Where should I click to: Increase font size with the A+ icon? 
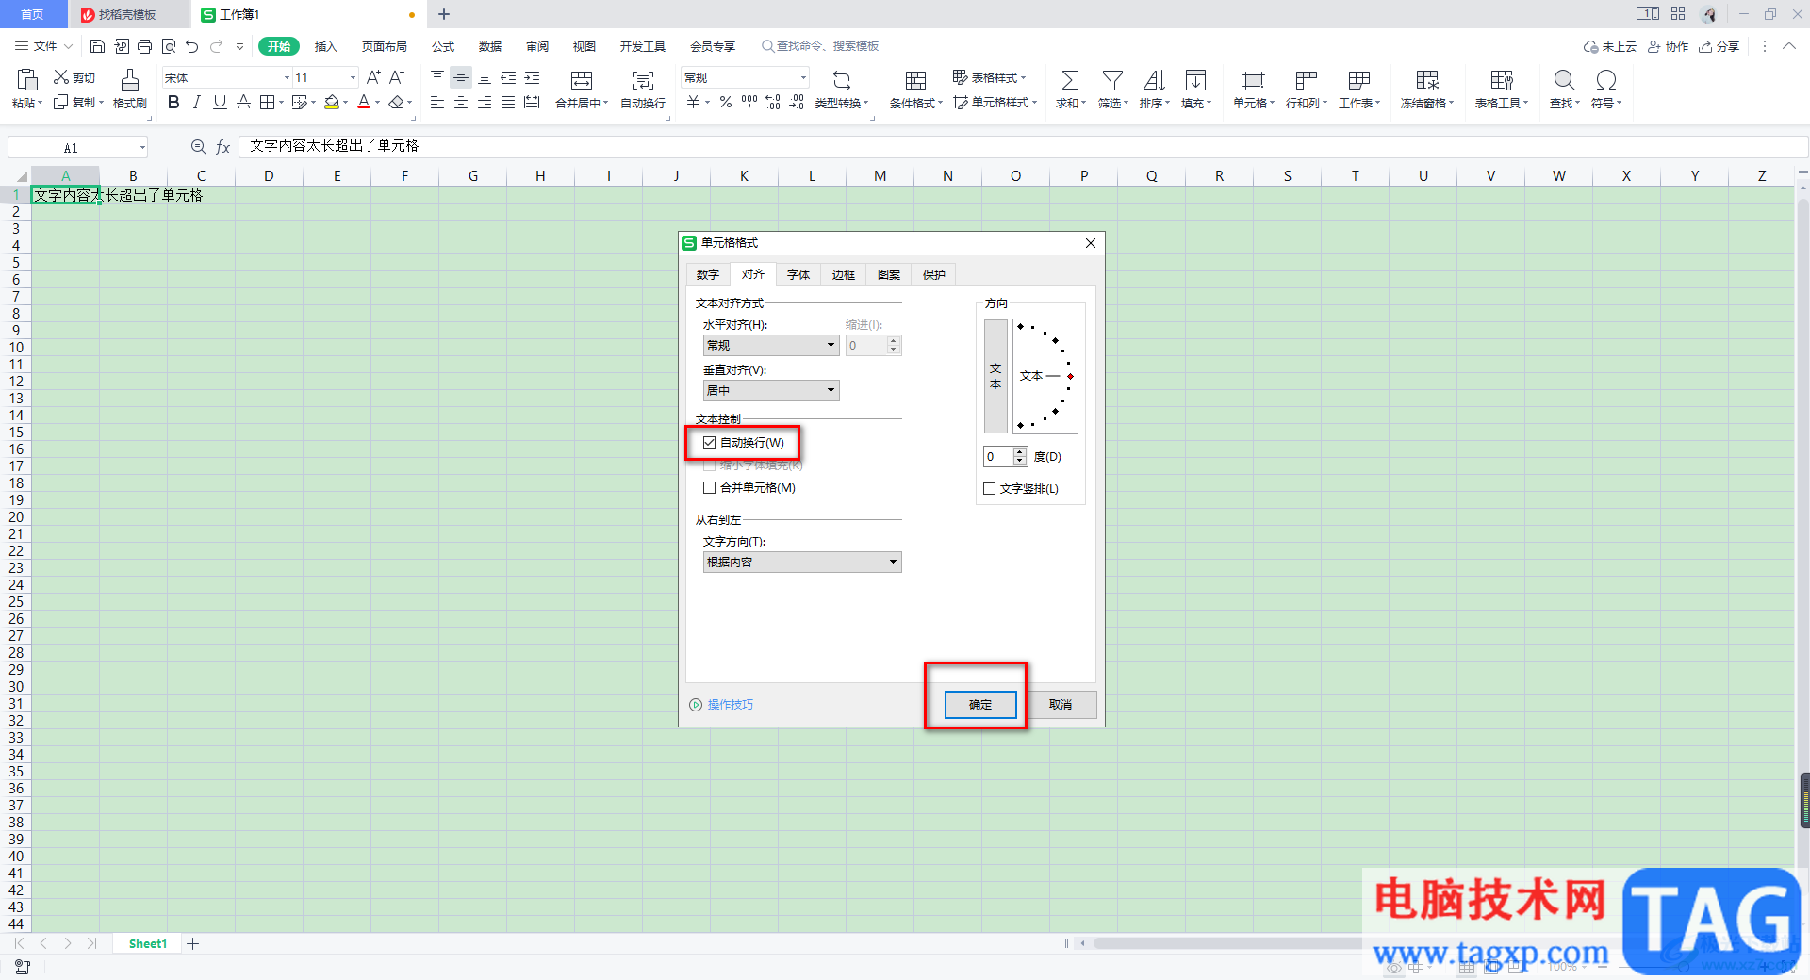(x=373, y=77)
